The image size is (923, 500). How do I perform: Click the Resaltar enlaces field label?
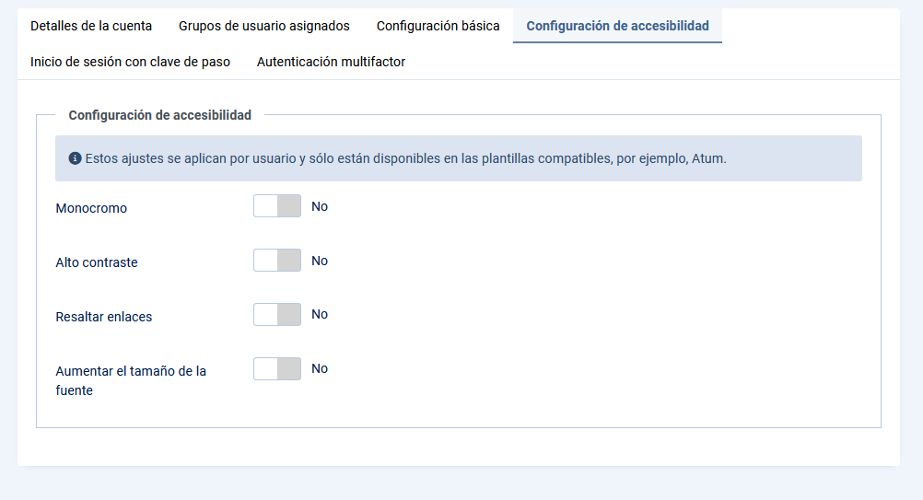click(x=104, y=317)
